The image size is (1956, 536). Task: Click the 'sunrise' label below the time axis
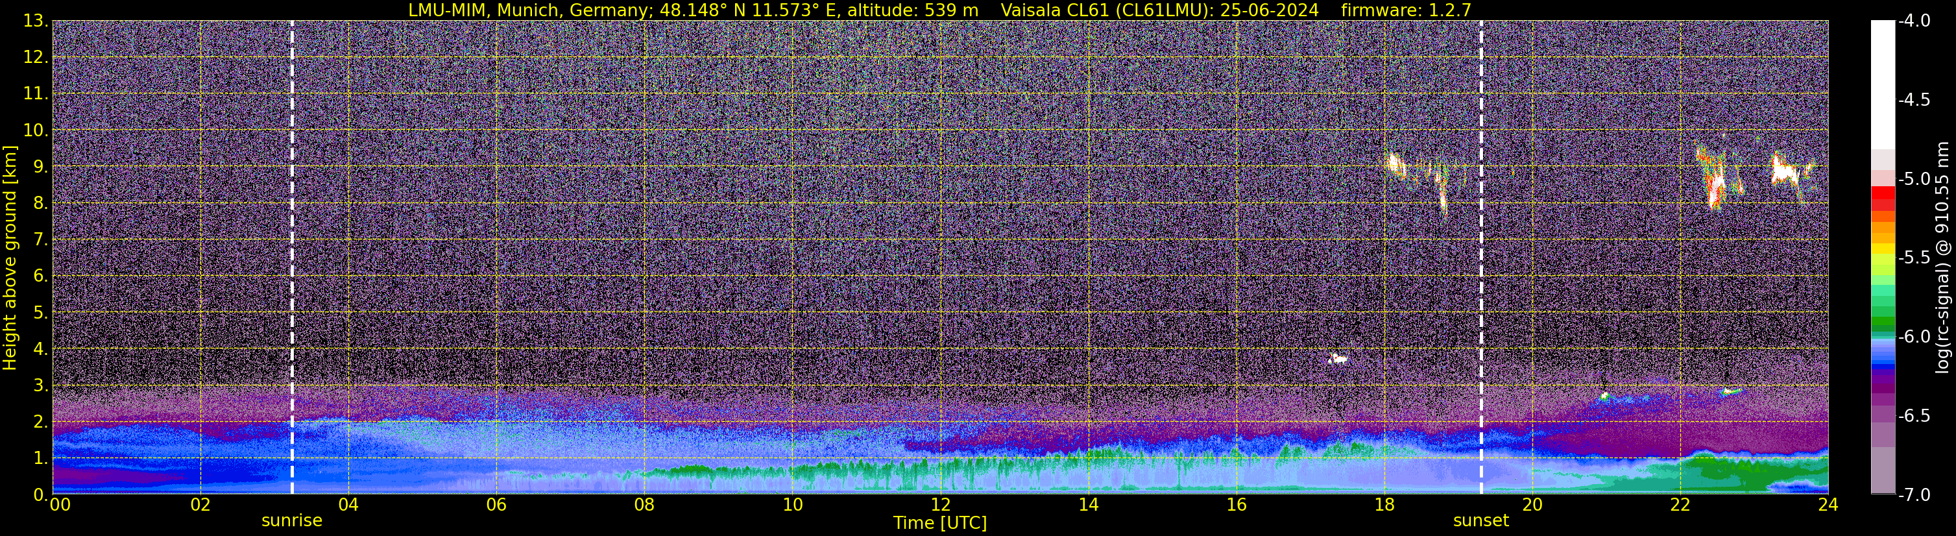click(291, 521)
